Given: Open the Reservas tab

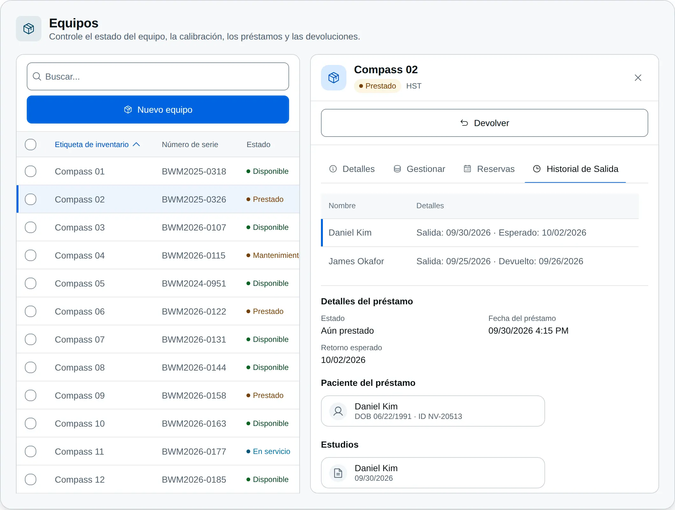Looking at the screenshot, I should (489, 169).
